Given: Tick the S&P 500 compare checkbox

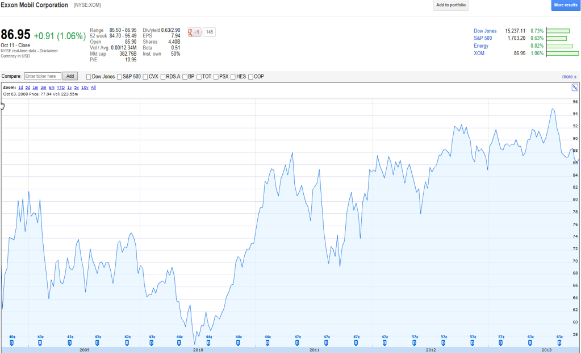Looking at the screenshot, I should coord(119,77).
